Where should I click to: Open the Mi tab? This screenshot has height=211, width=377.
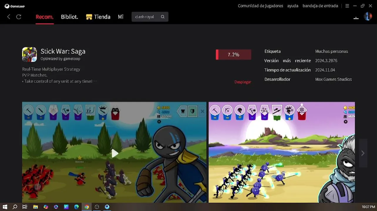[120, 17]
